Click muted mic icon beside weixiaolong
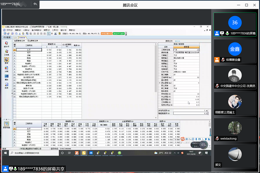Viewport: 260px width, 173px height. pos(217,138)
